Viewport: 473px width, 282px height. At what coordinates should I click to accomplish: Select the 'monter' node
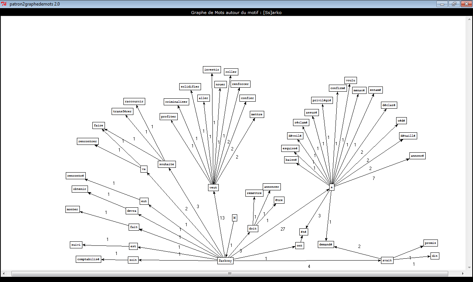pyautogui.click(x=72, y=209)
